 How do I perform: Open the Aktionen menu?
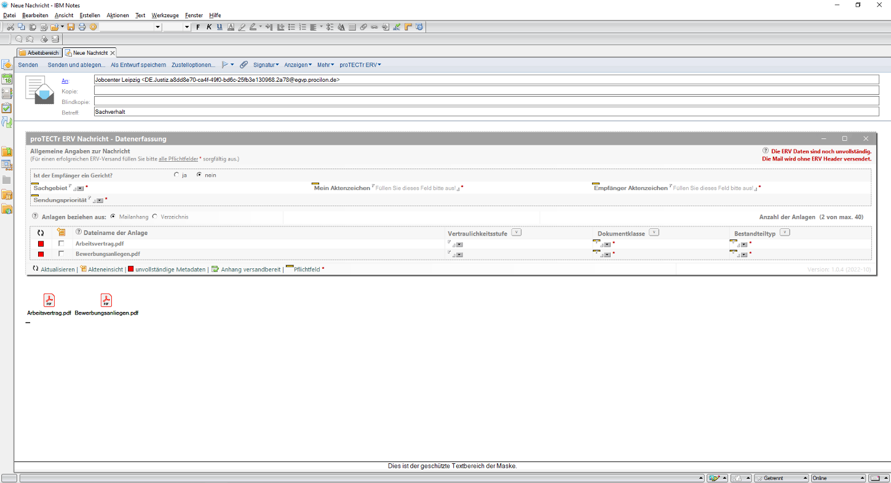pos(117,15)
